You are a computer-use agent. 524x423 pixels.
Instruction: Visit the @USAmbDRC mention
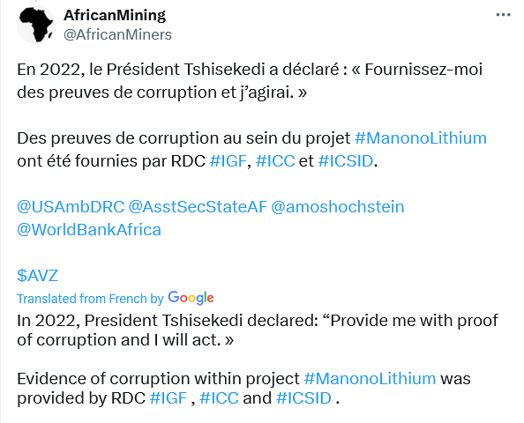(x=71, y=207)
